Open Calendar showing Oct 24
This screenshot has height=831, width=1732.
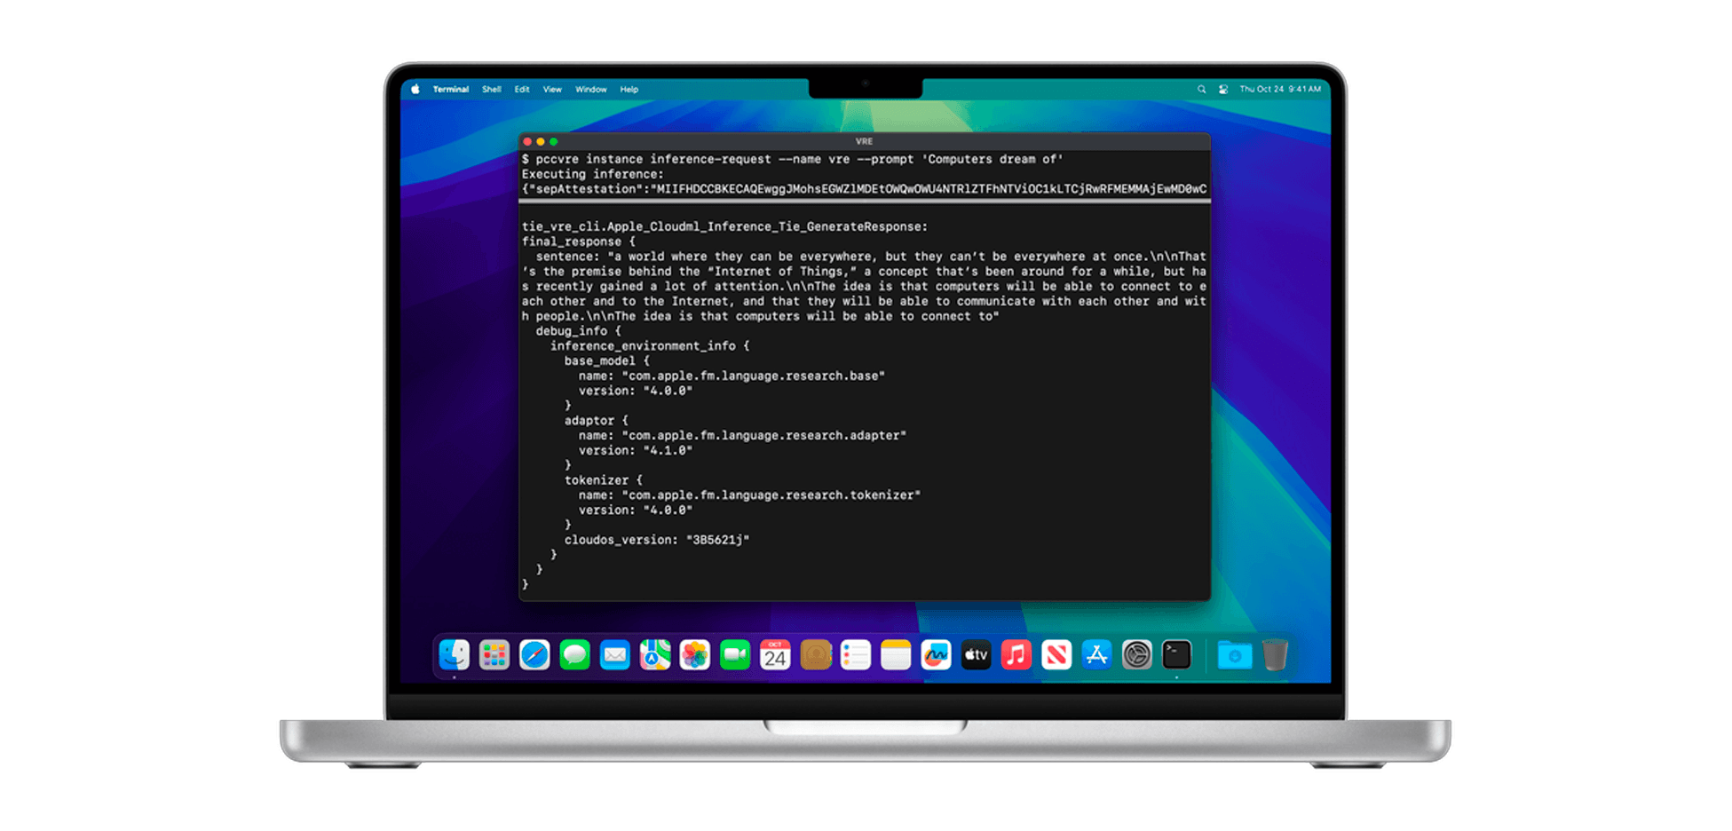(775, 655)
